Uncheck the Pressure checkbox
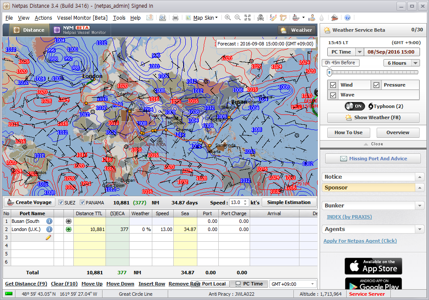The height and width of the screenshot is (300, 429). pyautogui.click(x=377, y=85)
